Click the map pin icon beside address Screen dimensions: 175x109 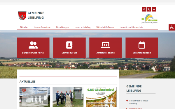[x=127, y=101]
